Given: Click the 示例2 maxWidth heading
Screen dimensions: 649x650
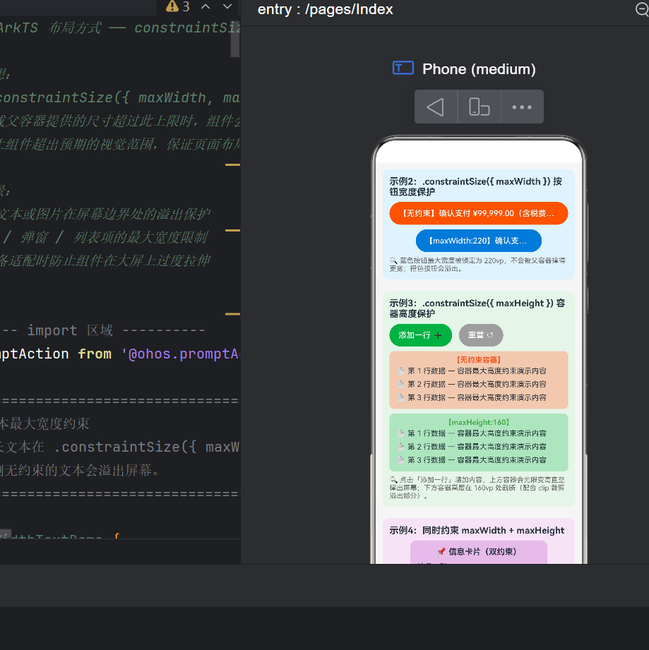Looking at the screenshot, I should [476, 186].
